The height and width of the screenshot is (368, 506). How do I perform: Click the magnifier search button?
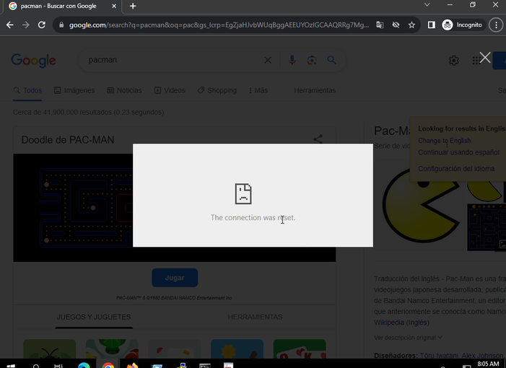click(331, 60)
